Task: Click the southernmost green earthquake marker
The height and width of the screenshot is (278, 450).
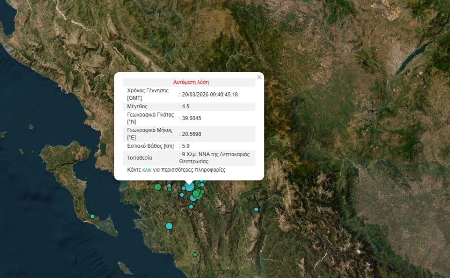Action: click(195, 255)
